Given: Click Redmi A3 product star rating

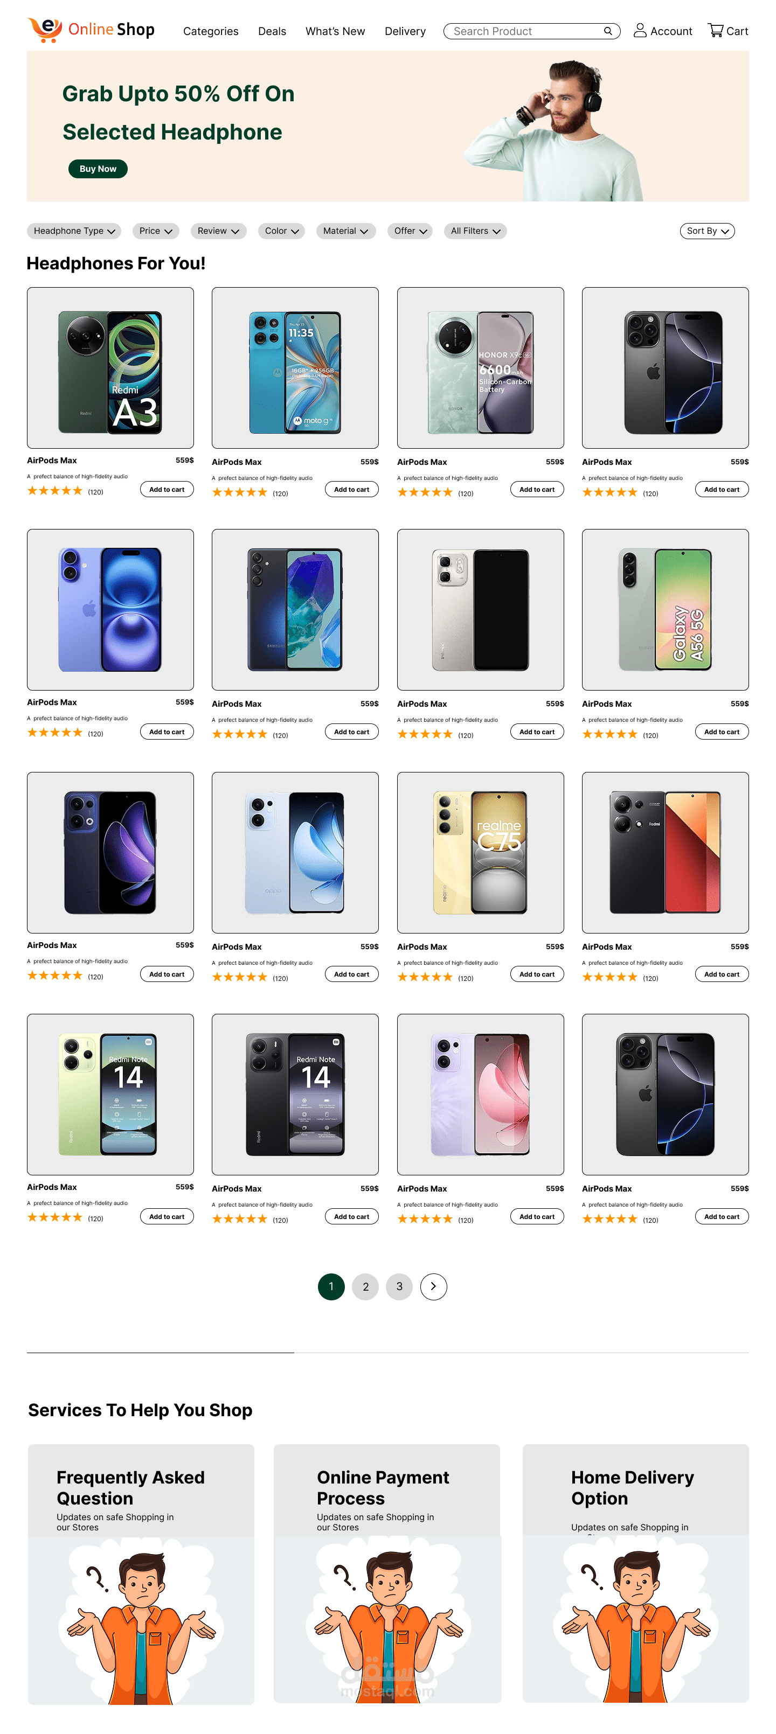Looking at the screenshot, I should 54,491.
